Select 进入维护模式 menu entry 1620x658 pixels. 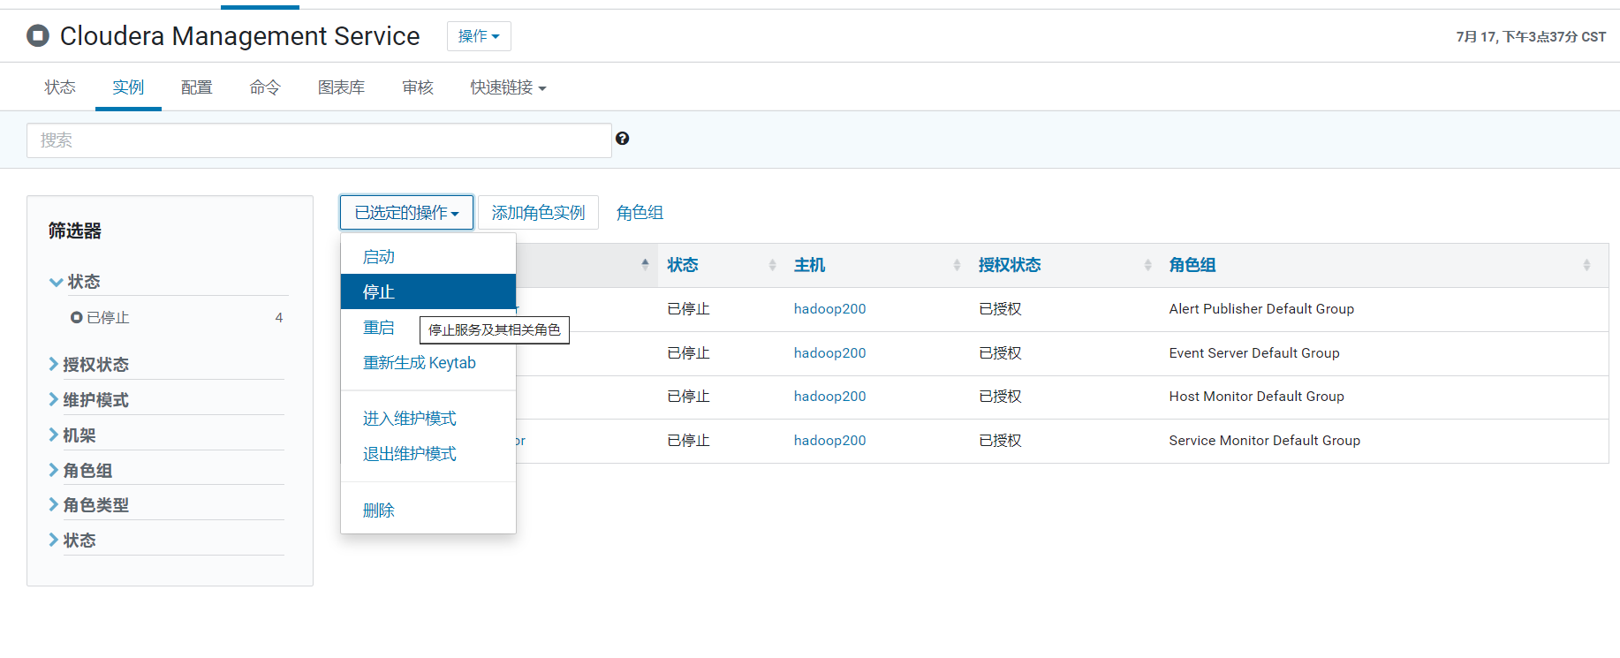tap(428, 419)
